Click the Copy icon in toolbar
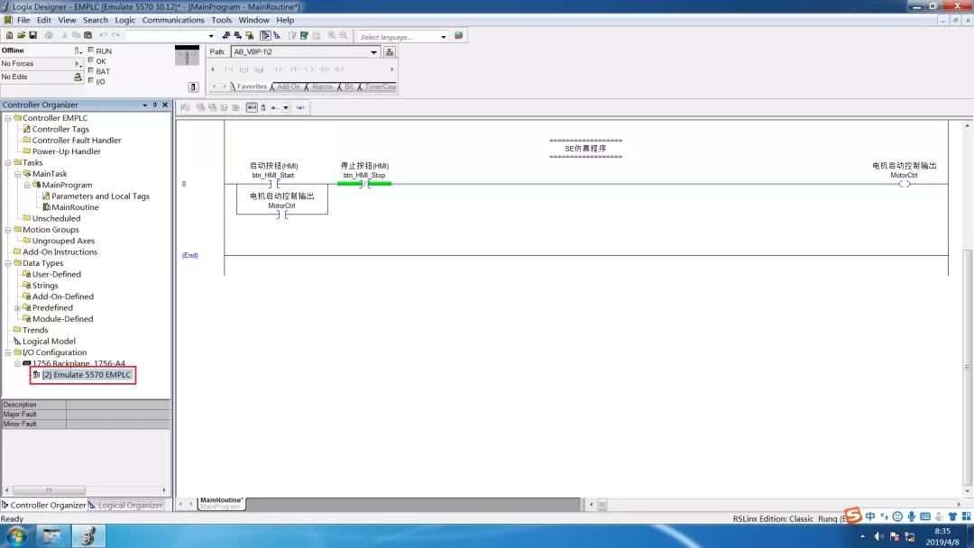Viewport: 974px width, 548px height. 76,35
